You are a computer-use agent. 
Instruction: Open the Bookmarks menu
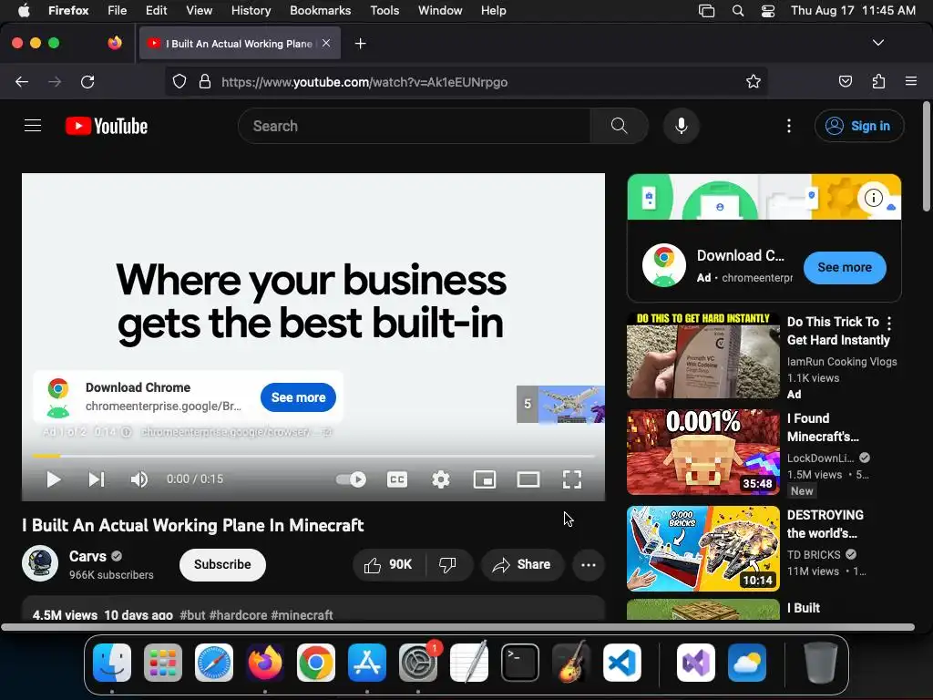click(320, 10)
